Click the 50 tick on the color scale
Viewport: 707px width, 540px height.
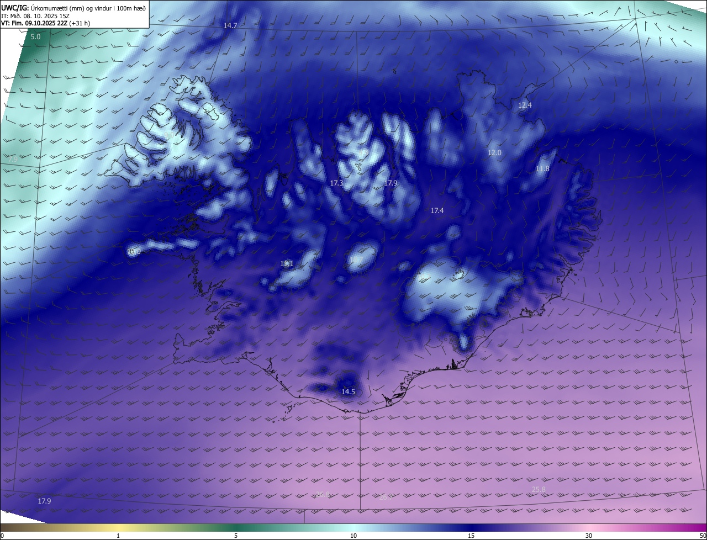pyautogui.click(x=703, y=536)
